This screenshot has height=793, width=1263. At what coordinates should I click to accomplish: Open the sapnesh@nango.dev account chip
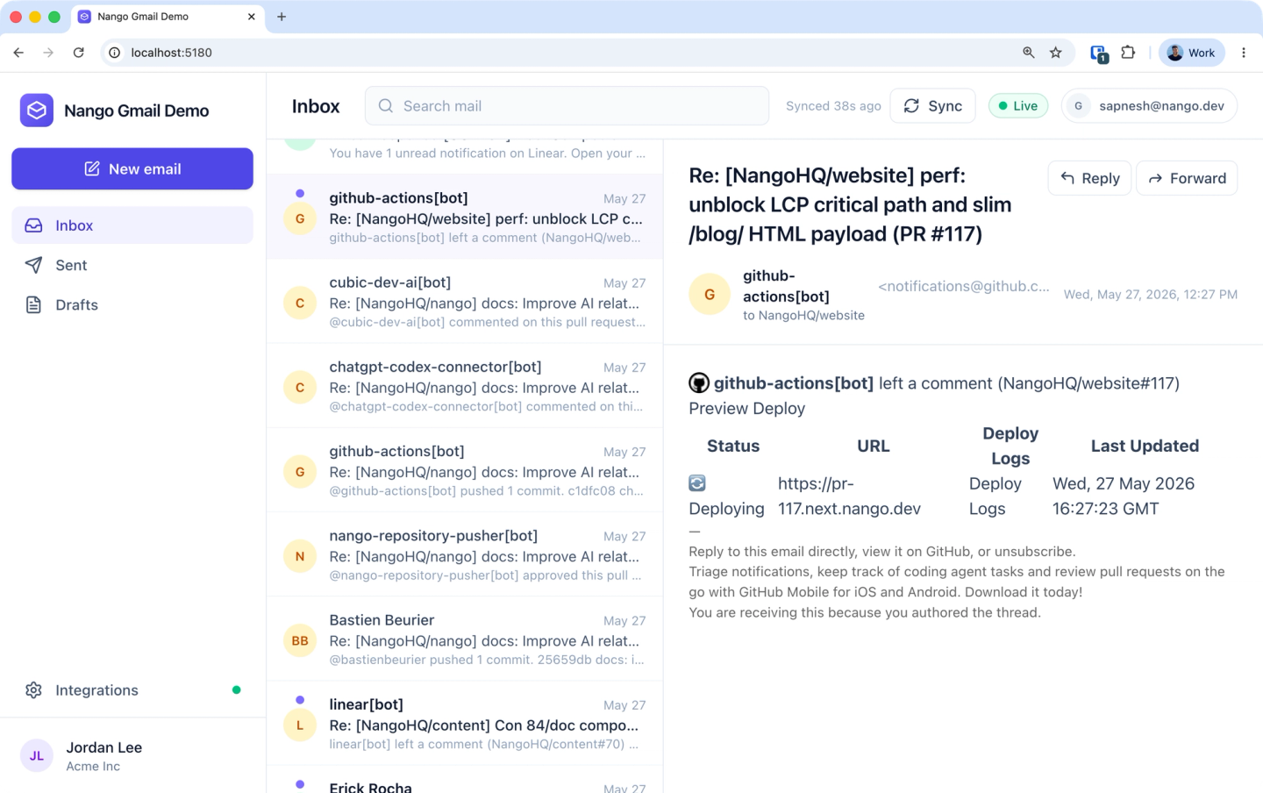(x=1149, y=106)
